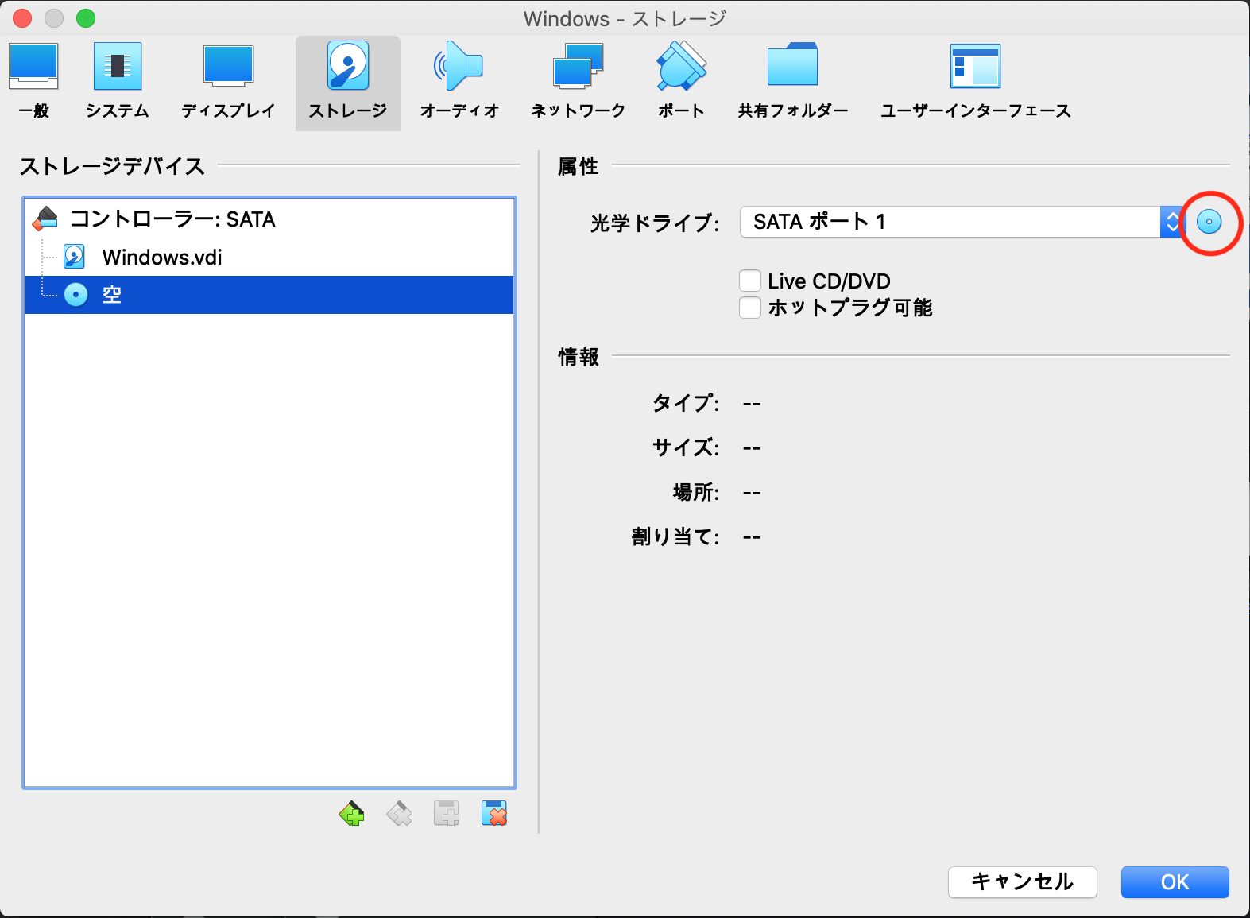This screenshot has width=1250, height=918.
Task: Click the optical disc icon next to 空
Action: coord(75,295)
